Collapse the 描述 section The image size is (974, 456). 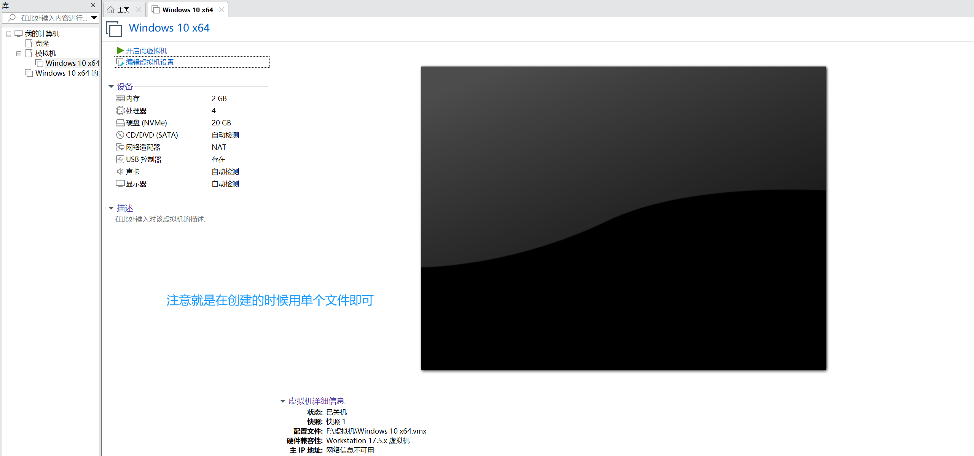[111, 208]
